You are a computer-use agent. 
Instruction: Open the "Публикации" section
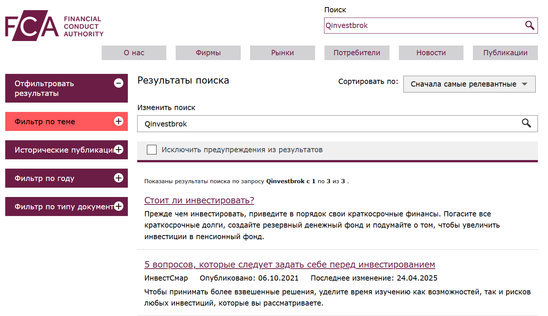point(505,53)
